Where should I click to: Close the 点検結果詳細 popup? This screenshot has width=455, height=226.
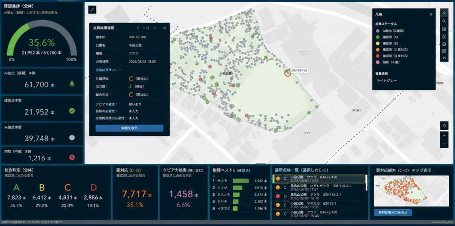pos(164,28)
